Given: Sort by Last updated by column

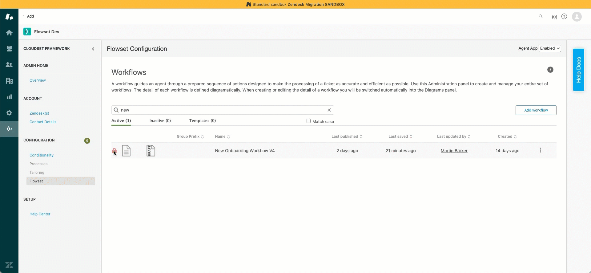Looking at the screenshot, I should pyautogui.click(x=454, y=136).
